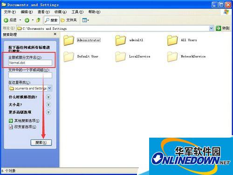233x175 pixels.
Task: Click the file name field containing Normal.dot
Action: tap(30, 63)
